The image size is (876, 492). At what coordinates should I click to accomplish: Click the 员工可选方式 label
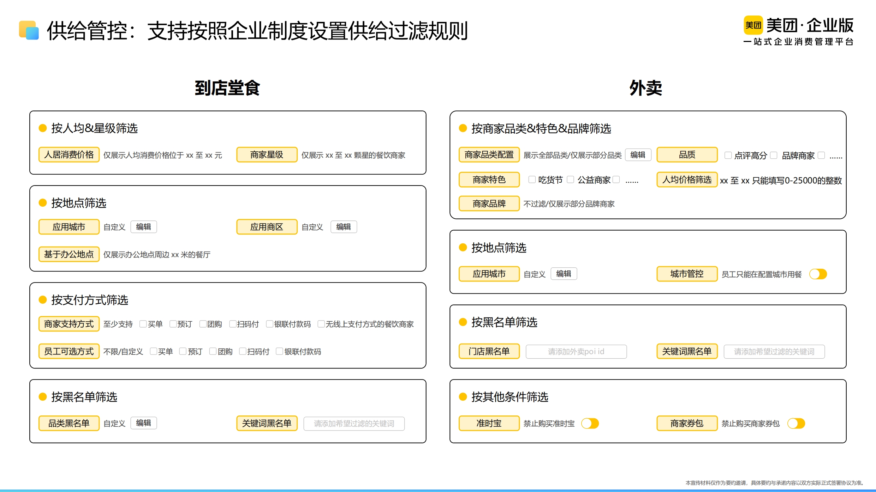pyautogui.click(x=69, y=351)
